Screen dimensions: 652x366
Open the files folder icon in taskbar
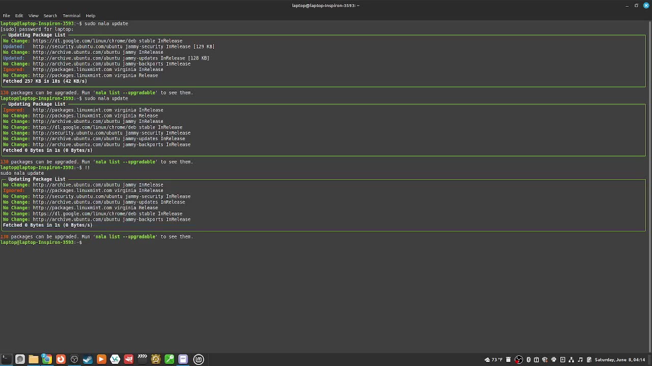33,359
